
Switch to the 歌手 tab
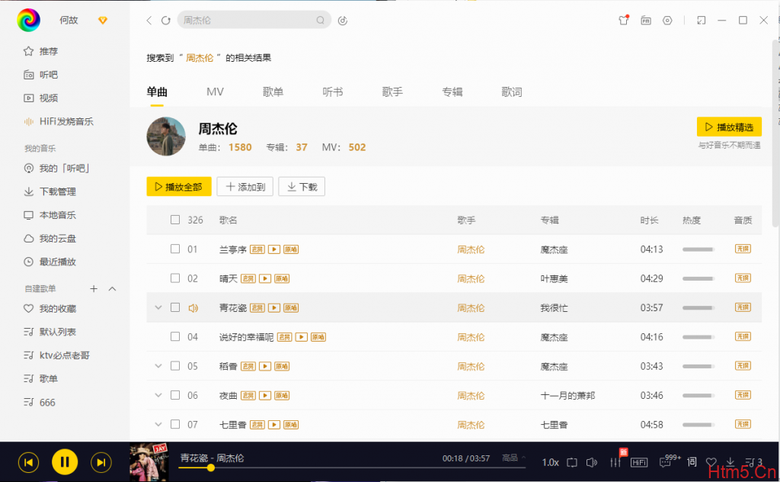click(x=392, y=92)
